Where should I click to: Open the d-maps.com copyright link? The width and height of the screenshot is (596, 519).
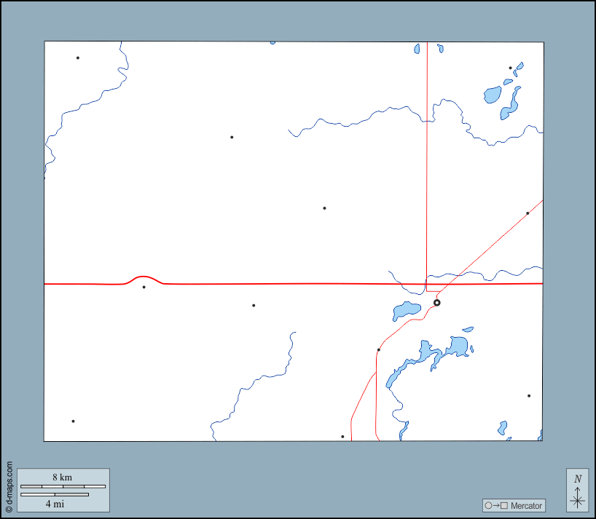[x=9, y=488]
